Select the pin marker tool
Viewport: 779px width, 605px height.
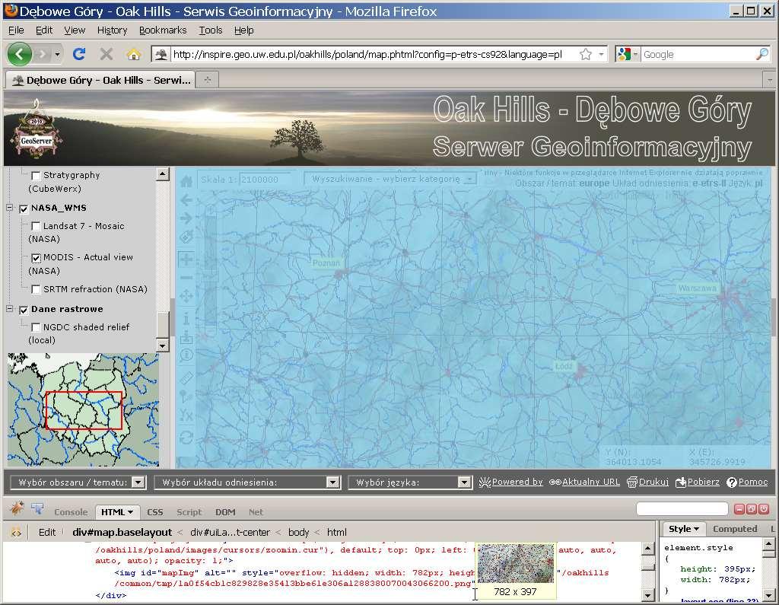coord(186,396)
